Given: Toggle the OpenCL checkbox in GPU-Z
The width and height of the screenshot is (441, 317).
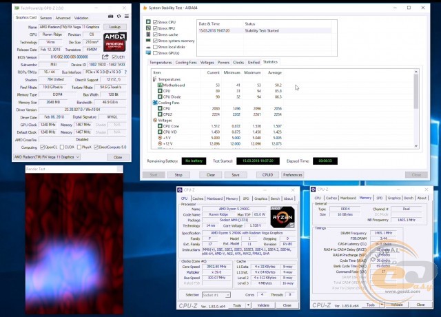Looking at the screenshot, I should [x=43, y=147].
